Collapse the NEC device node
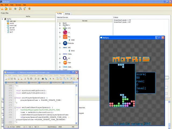 (60, 47)
